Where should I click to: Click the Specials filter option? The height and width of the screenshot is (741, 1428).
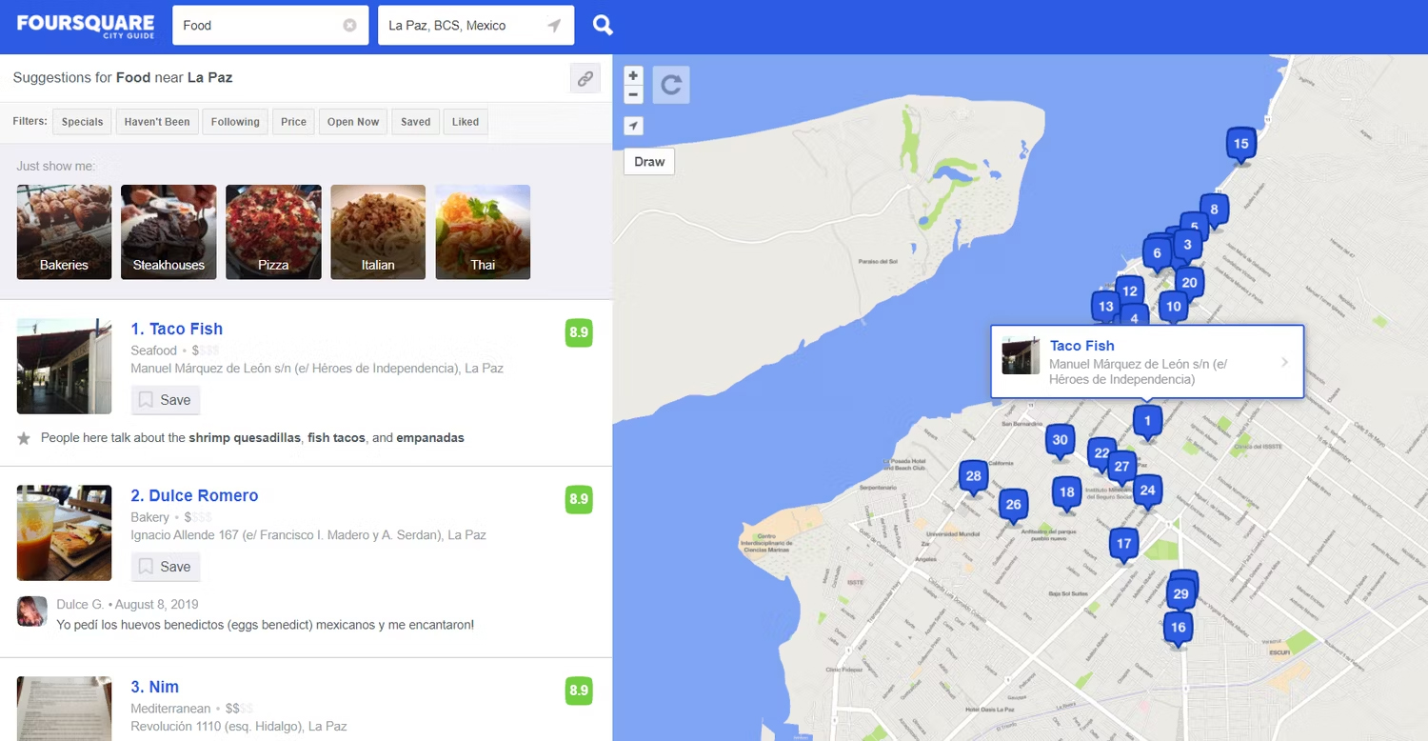click(82, 121)
